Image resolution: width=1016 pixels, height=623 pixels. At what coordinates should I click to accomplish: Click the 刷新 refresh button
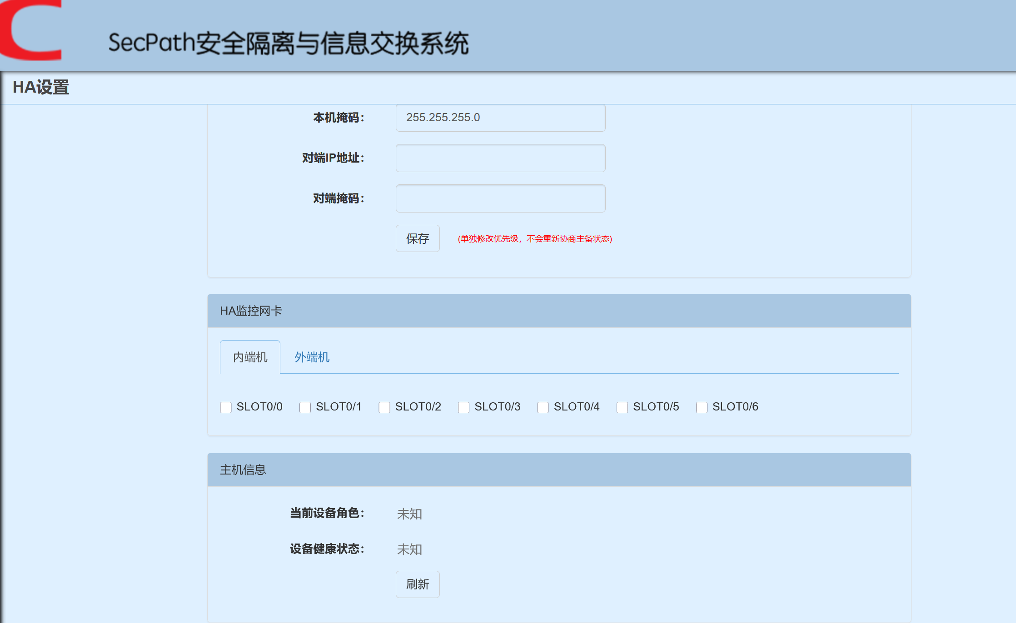[x=417, y=584]
